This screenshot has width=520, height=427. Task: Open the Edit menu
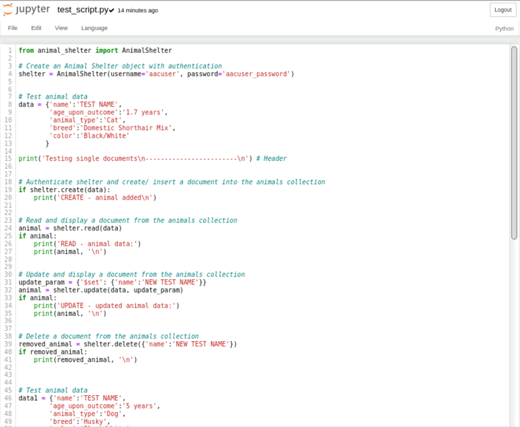[x=37, y=28]
